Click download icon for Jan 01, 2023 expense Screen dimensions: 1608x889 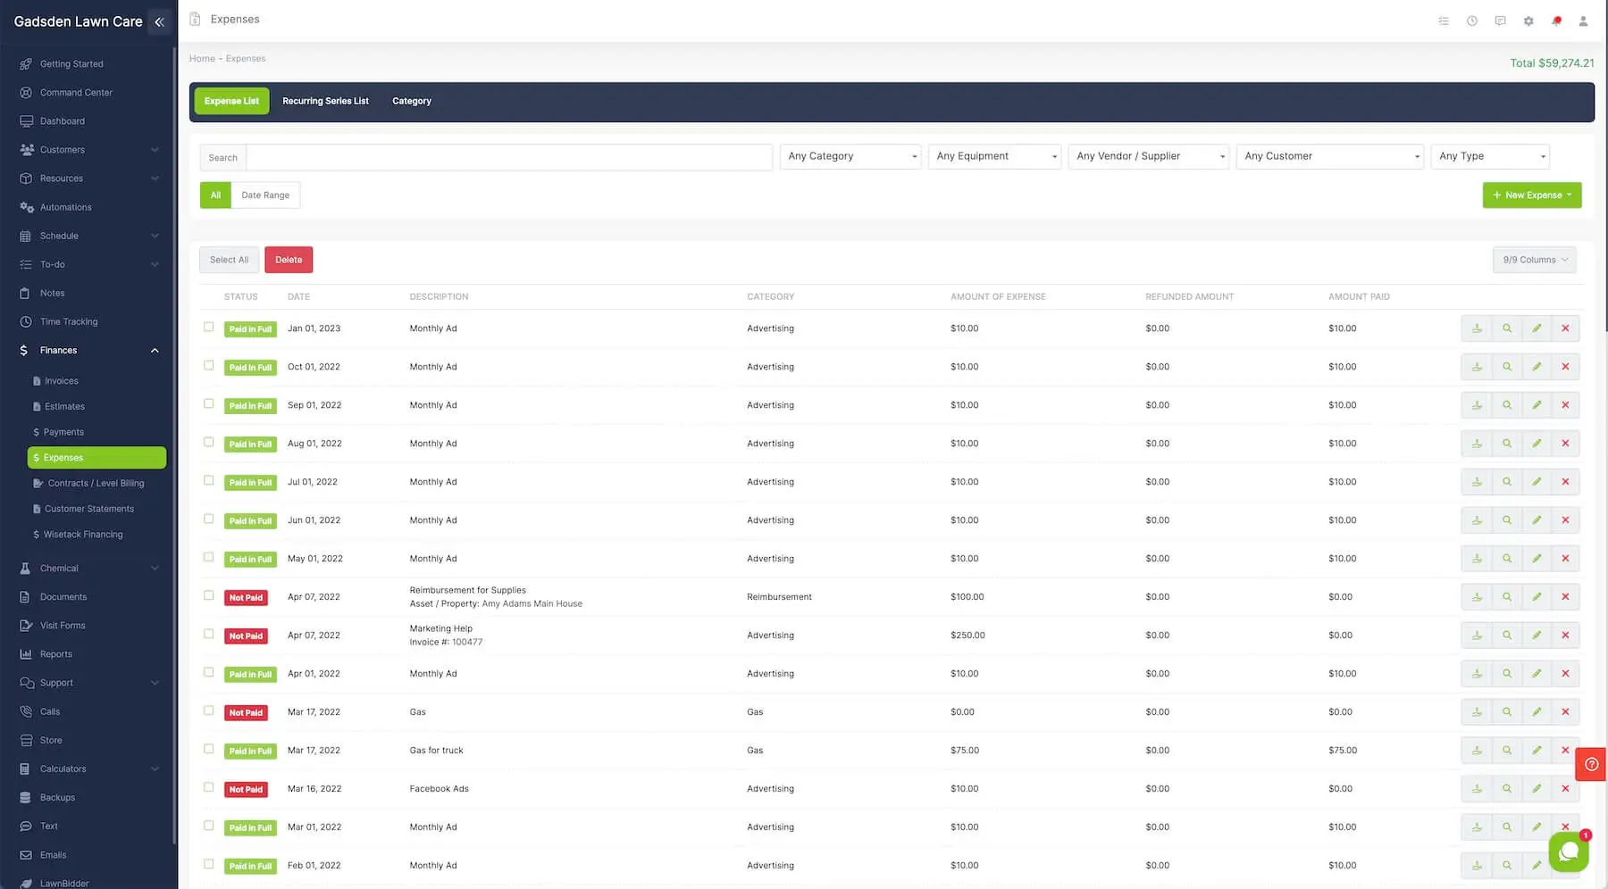[1477, 328]
